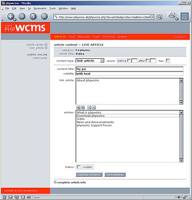Click the exit editing button
Screen dimensions: 192x200
point(115,174)
